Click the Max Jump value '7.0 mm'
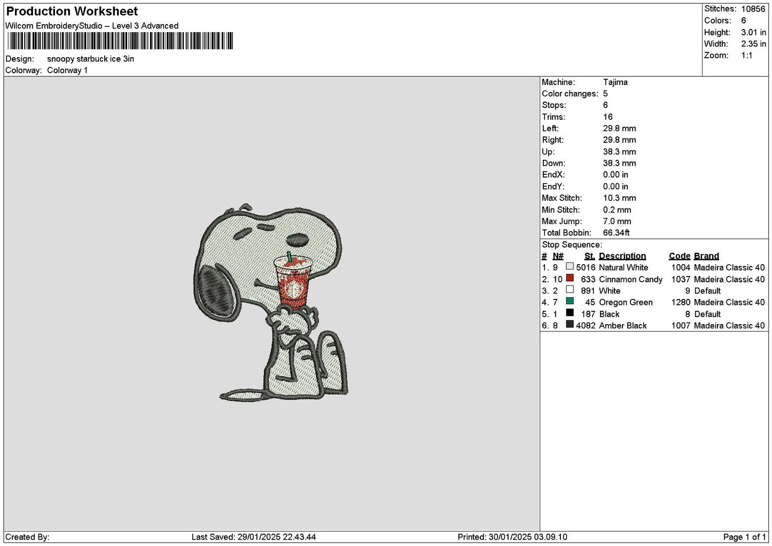The image size is (772, 546). tap(617, 221)
